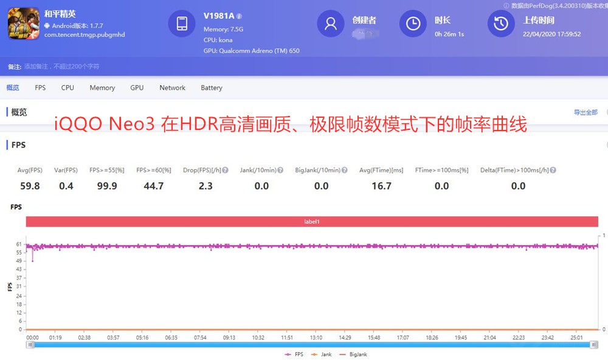608x360 pixels.
Task: Click the 13:10 time axis label
Action: (x=316, y=338)
